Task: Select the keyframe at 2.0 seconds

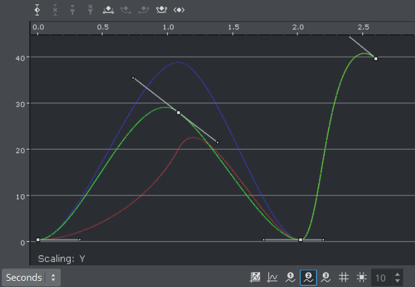Action: tap(300, 240)
